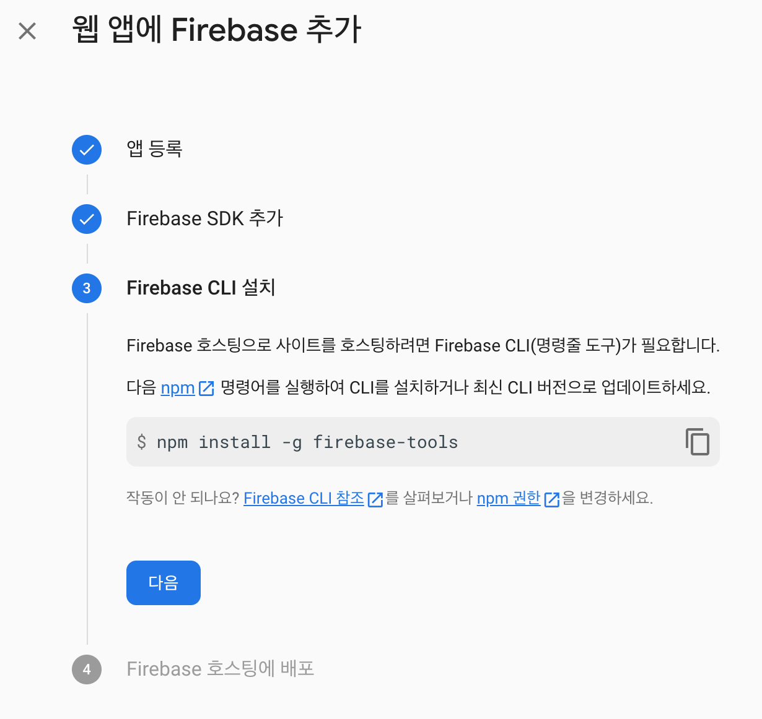Click the 앱 등록 step label
762x719 pixels.
point(154,149)
